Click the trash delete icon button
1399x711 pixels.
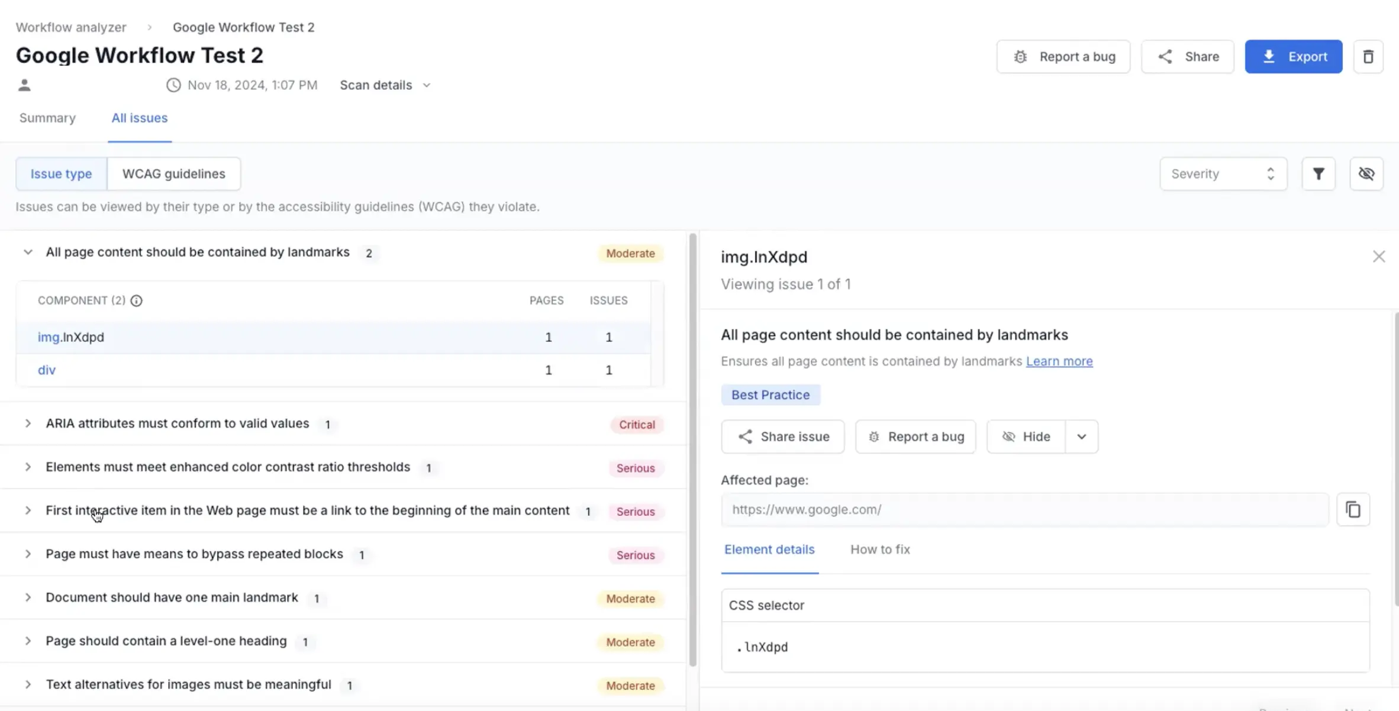tap(1368, 57)
